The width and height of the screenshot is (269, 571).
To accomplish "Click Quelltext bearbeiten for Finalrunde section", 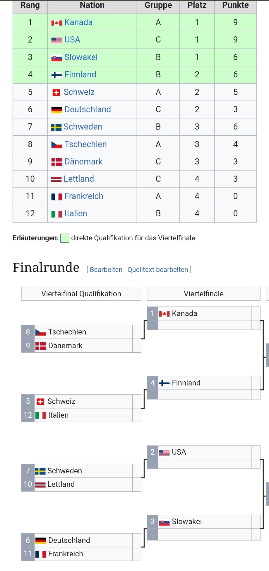I will [x=157, y=270].
